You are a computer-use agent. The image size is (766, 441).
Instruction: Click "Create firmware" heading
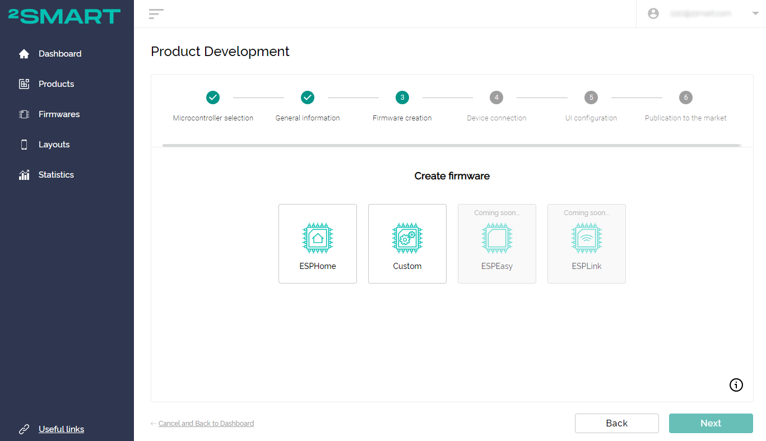click(x=452, y=176)
